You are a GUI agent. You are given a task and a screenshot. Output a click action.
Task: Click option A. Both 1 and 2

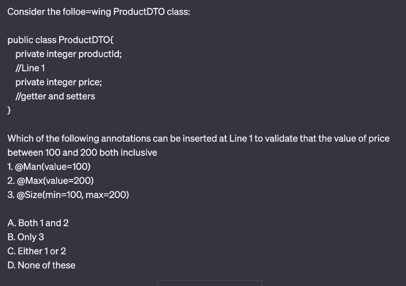(38, 223)
